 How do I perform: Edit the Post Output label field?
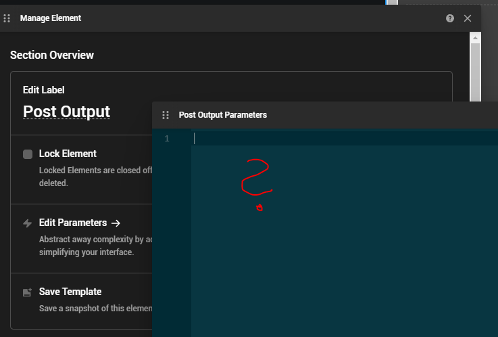coord(66,112)
